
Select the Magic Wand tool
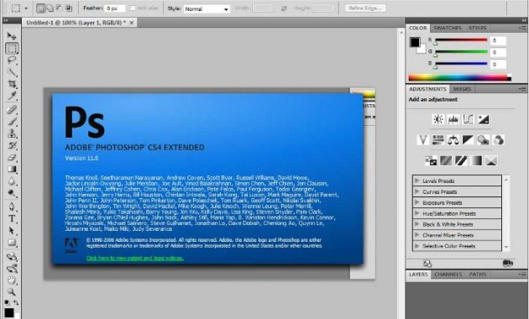(12, 72)
